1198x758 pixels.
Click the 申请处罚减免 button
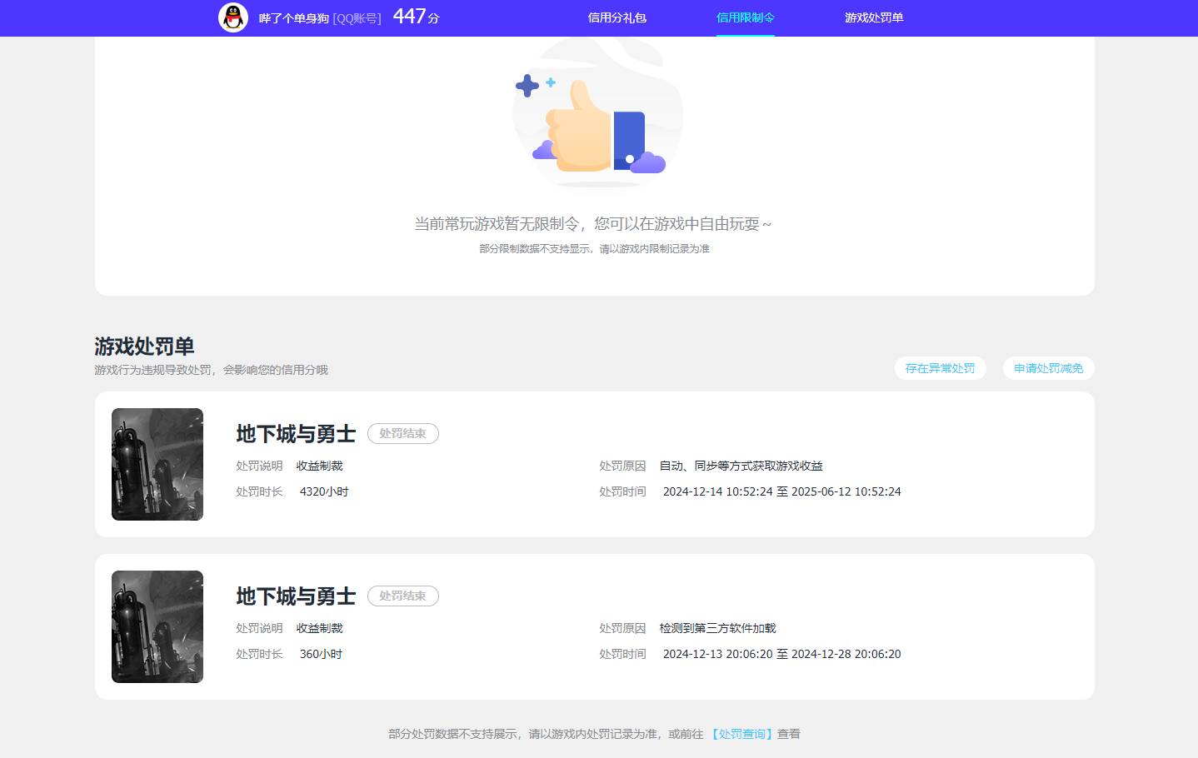pos(1047,367)
